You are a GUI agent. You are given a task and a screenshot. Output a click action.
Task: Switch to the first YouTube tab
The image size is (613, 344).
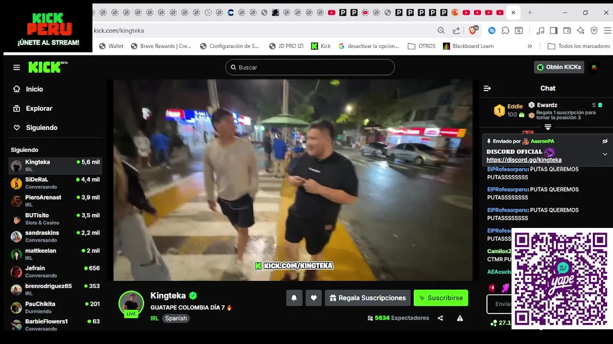pyautogui.click(x=331, y=12)
